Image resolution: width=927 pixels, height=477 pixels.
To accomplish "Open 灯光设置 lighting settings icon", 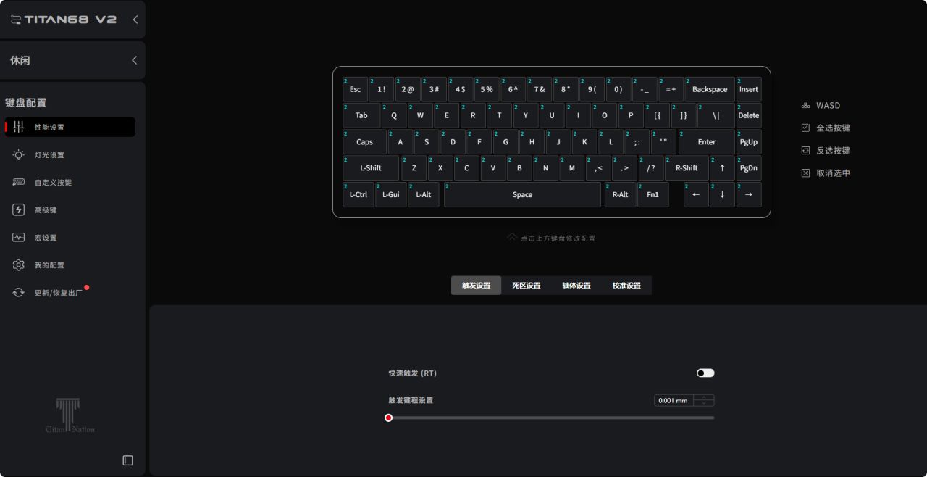I will [x=19, y=154].
